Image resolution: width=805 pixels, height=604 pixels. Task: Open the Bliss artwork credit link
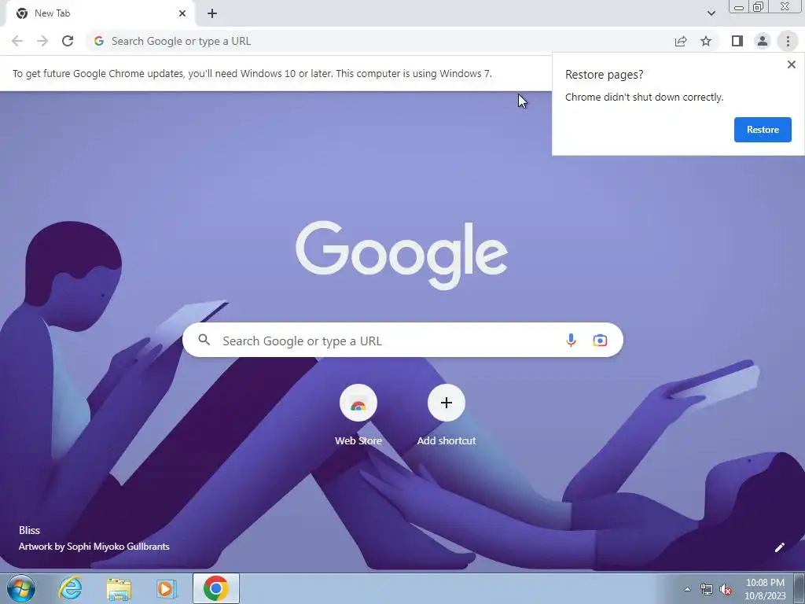click(94, 538)
